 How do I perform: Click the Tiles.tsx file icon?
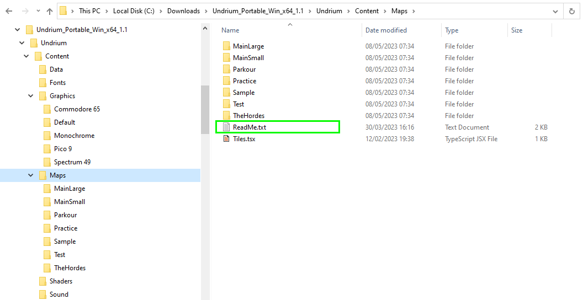click(x=226, y=139)
